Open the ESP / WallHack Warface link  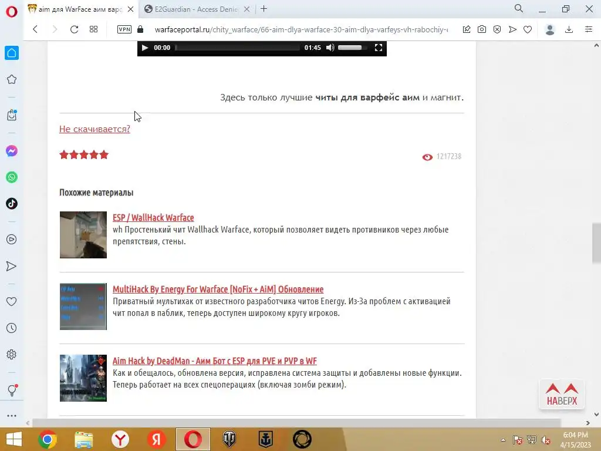[153, 217]
